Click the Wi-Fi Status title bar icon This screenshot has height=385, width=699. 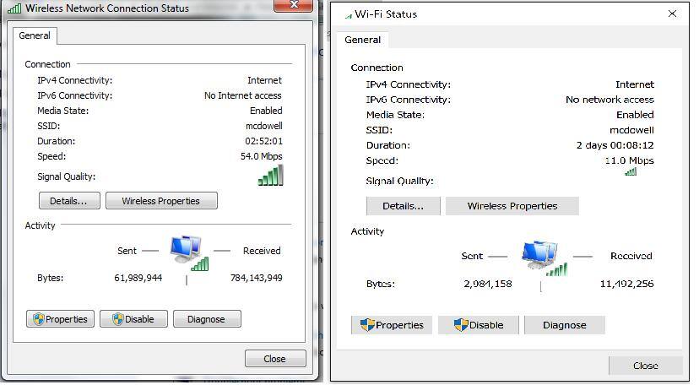click(348, 15)
